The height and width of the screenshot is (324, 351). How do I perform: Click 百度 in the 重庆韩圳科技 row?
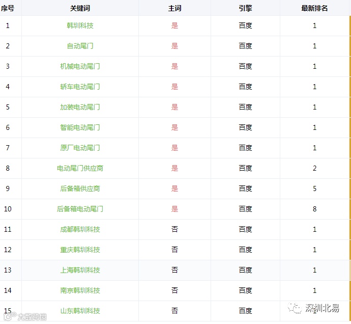click(x=245, y=250)
